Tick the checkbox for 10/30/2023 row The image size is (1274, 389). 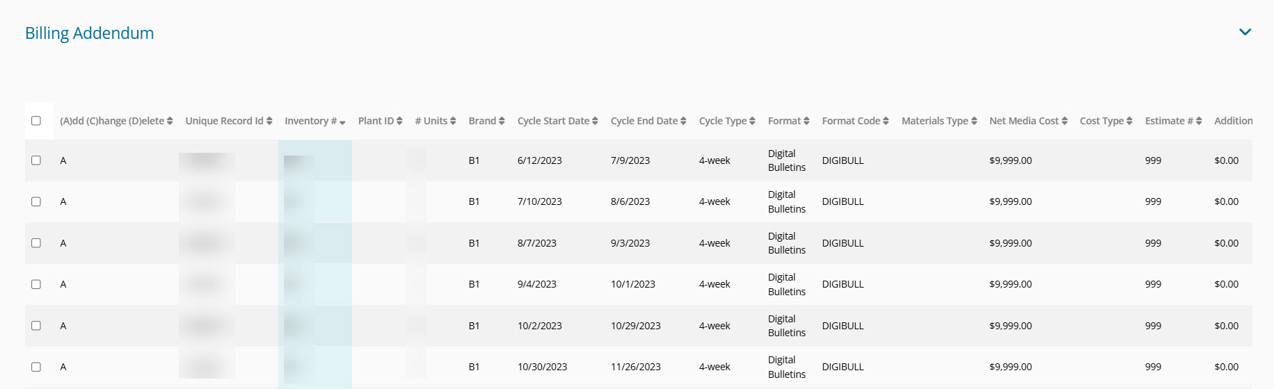(x=36, y=367)
